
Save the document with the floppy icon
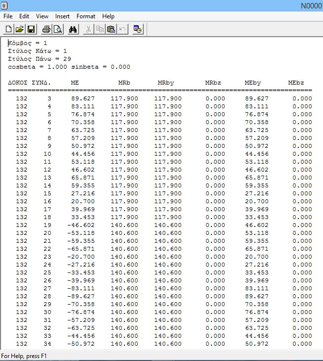pos(31,29)
